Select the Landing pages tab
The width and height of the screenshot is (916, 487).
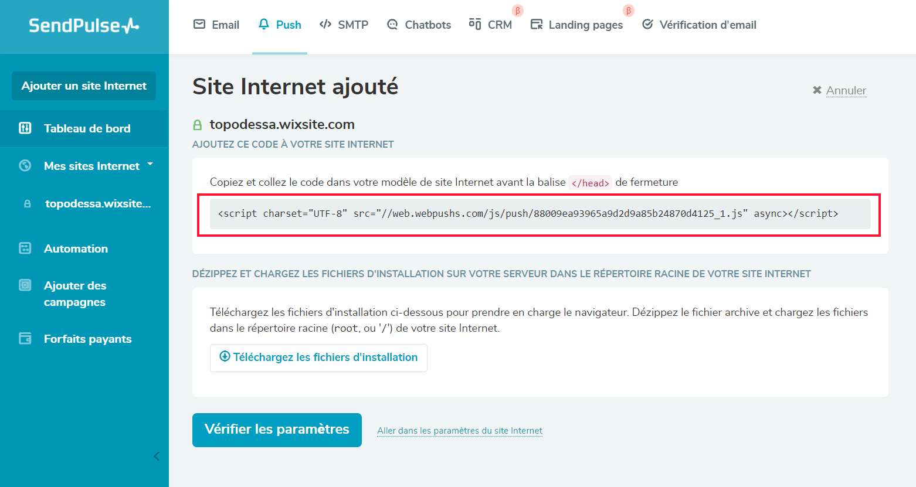click(576, 25)
